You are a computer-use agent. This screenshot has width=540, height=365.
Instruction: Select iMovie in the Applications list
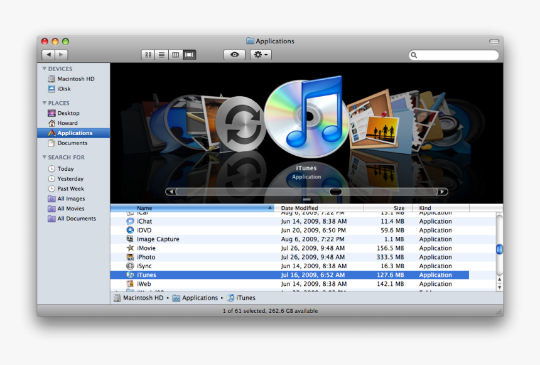[148, 248]
